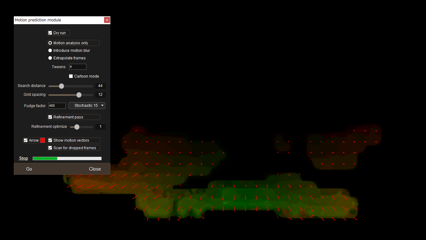This screenshot has height=240, width=426.
Task: Click the Grid spacing slider handle
Action: coord(79,95)
